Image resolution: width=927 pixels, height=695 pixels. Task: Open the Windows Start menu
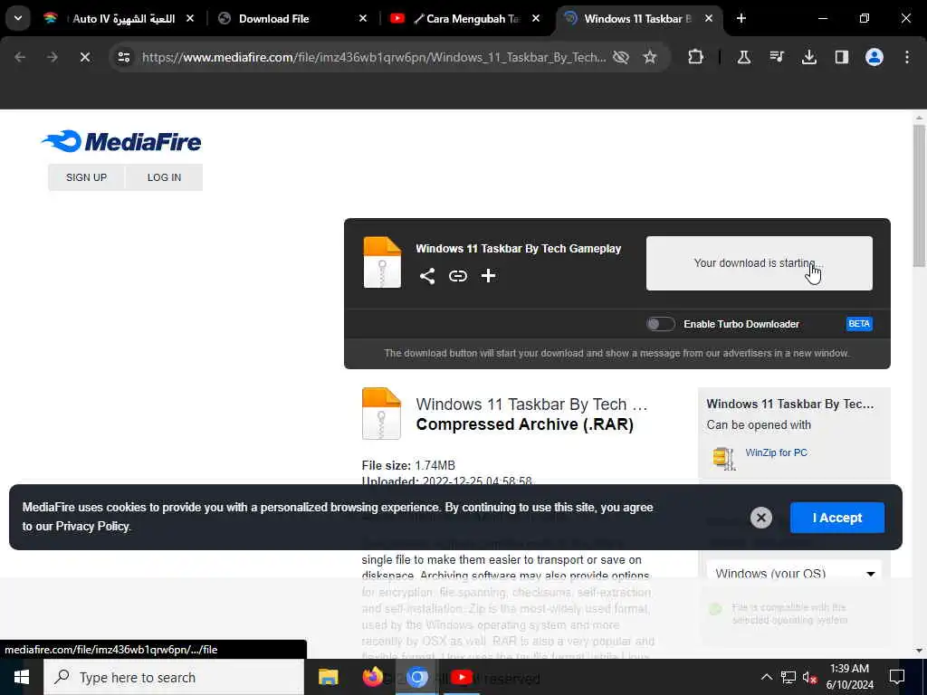22,677
